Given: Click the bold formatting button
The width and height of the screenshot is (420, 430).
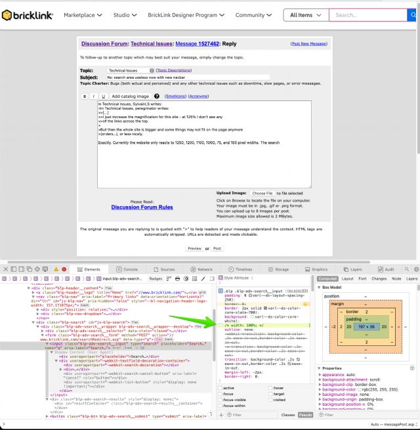Looking at the screenshot, I should tap(85, 96).
